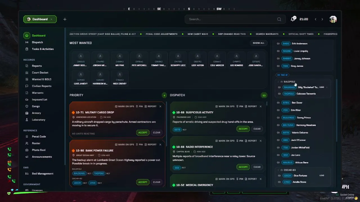Viewport: 360px width, 202px height.
Task: Click the Bed Management icon
Action: tap(27, 174)
